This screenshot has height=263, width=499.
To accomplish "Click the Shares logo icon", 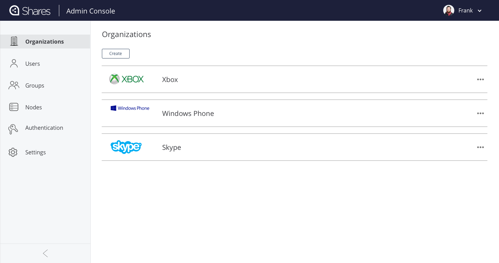I will pyautogui.click(x=14, y=10).
